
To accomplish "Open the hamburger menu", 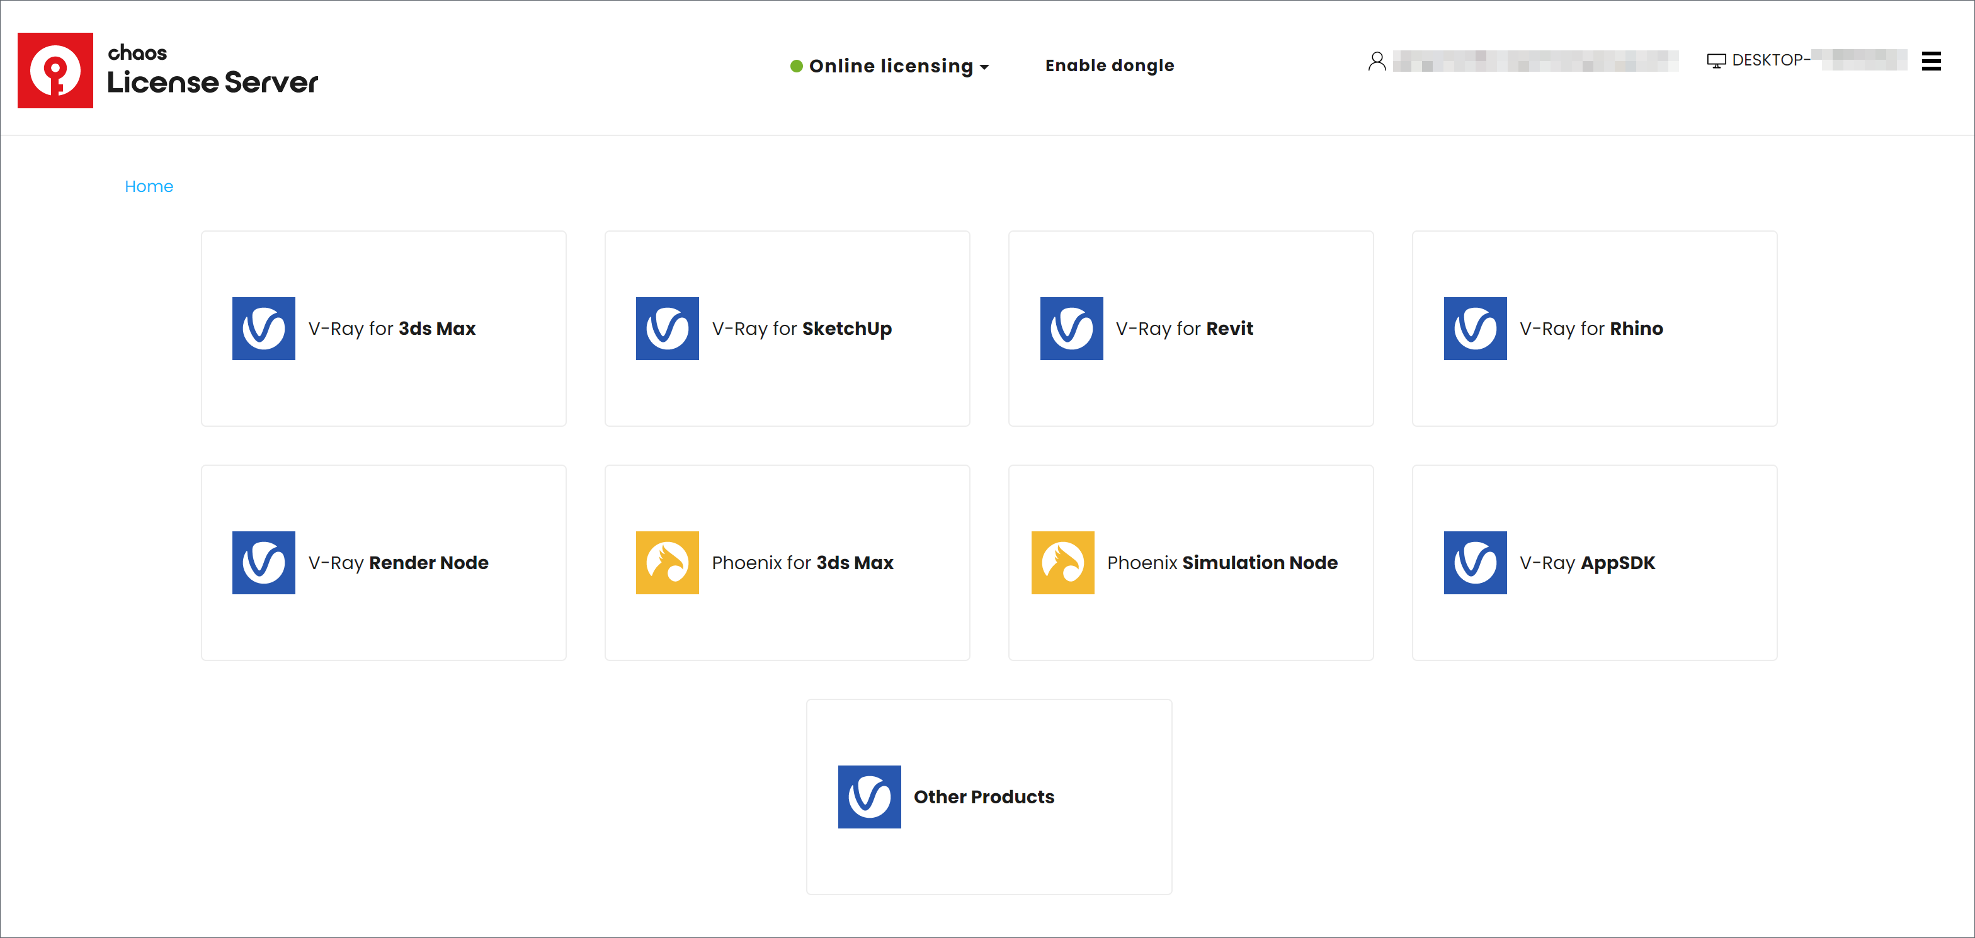I will tap(1930, 60).
